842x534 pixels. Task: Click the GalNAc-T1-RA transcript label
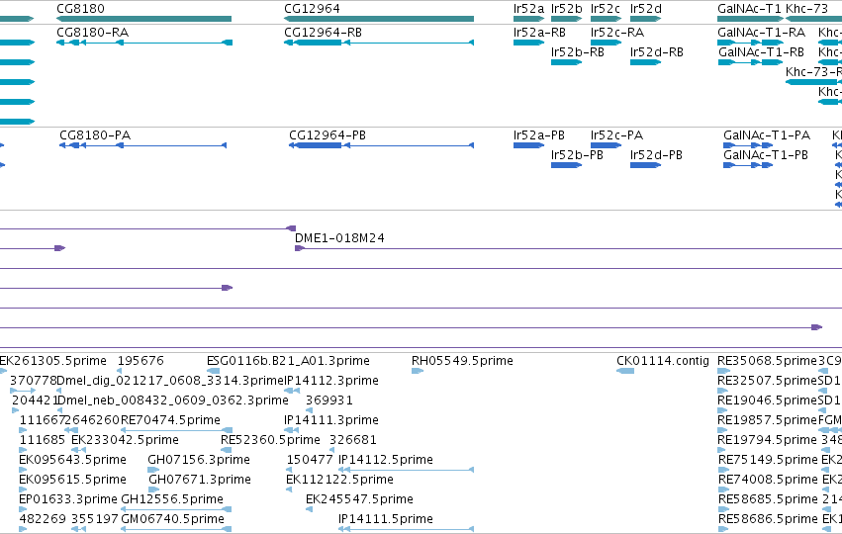(761, 33)
